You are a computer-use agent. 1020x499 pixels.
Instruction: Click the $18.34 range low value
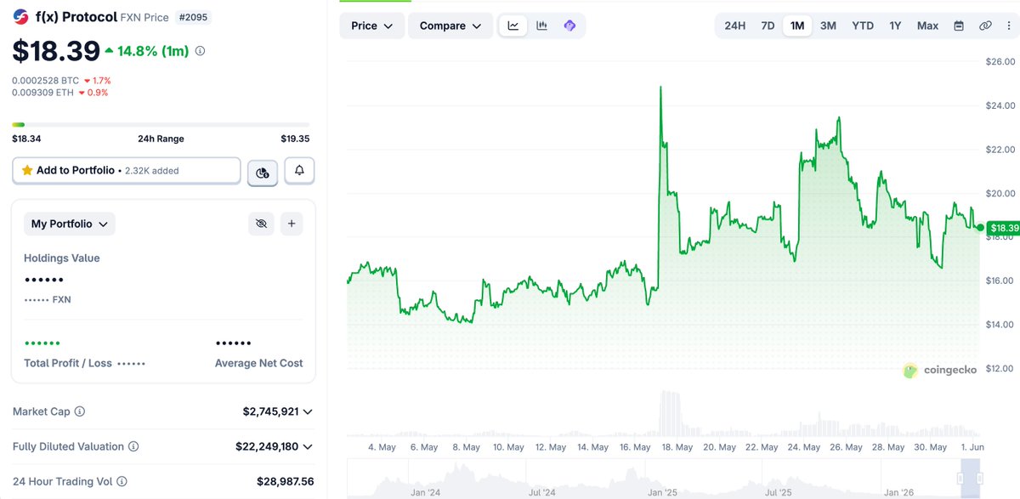point(26,139)
